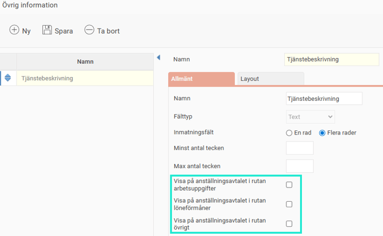The width and height of the screenshot is (383, 236).
Task: Click the Namn column header
Action: point(85,62)
